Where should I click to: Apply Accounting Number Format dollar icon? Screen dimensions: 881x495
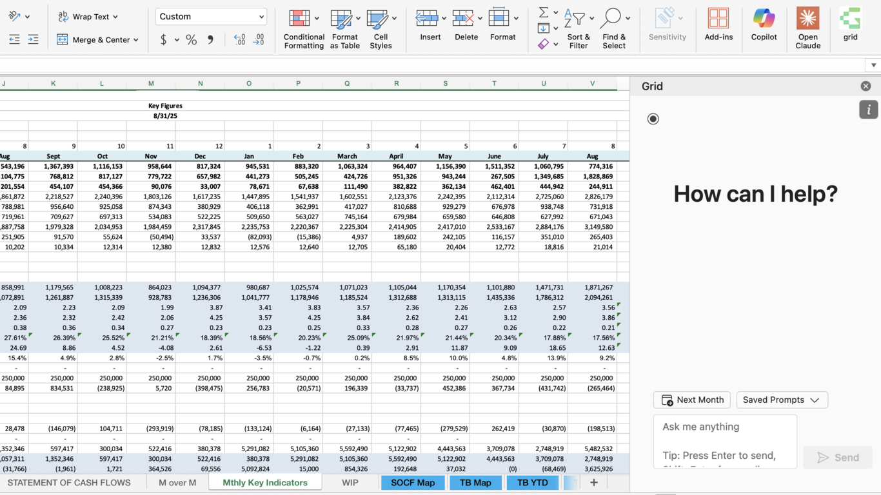click(x=163, y=40)
